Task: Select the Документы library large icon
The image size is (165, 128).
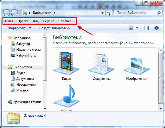Action: pos(101,63)
